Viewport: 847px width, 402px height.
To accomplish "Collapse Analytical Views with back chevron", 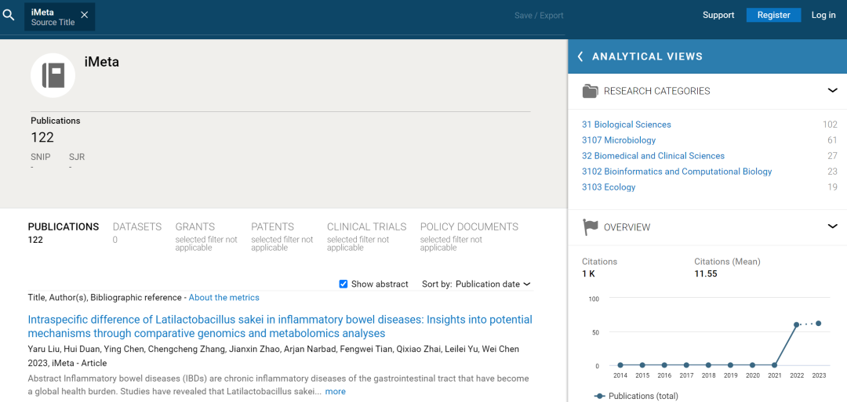I will (x=580, y=56).
